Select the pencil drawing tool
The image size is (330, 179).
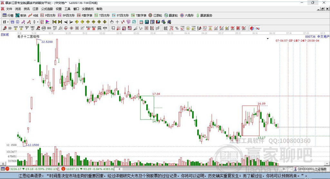click(x=5, y=28)
